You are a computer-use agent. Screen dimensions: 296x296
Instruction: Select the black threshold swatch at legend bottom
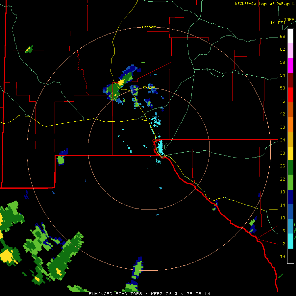tap(290, 256)
